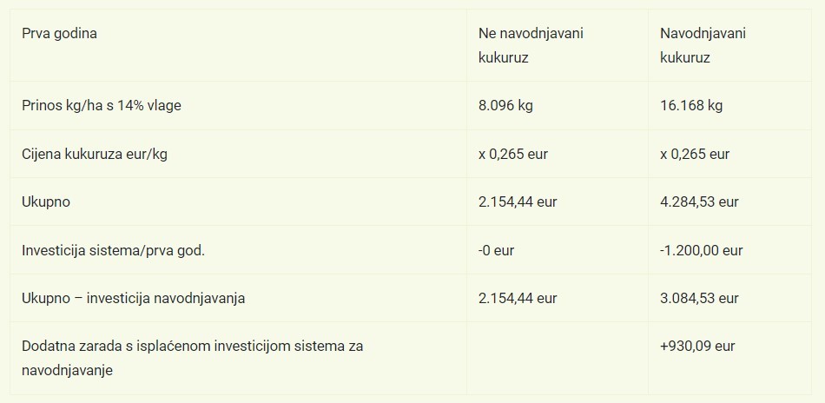825x403 pixels.
Task: Click the plain "Ukupno" row label
Action: click(46, 201)
